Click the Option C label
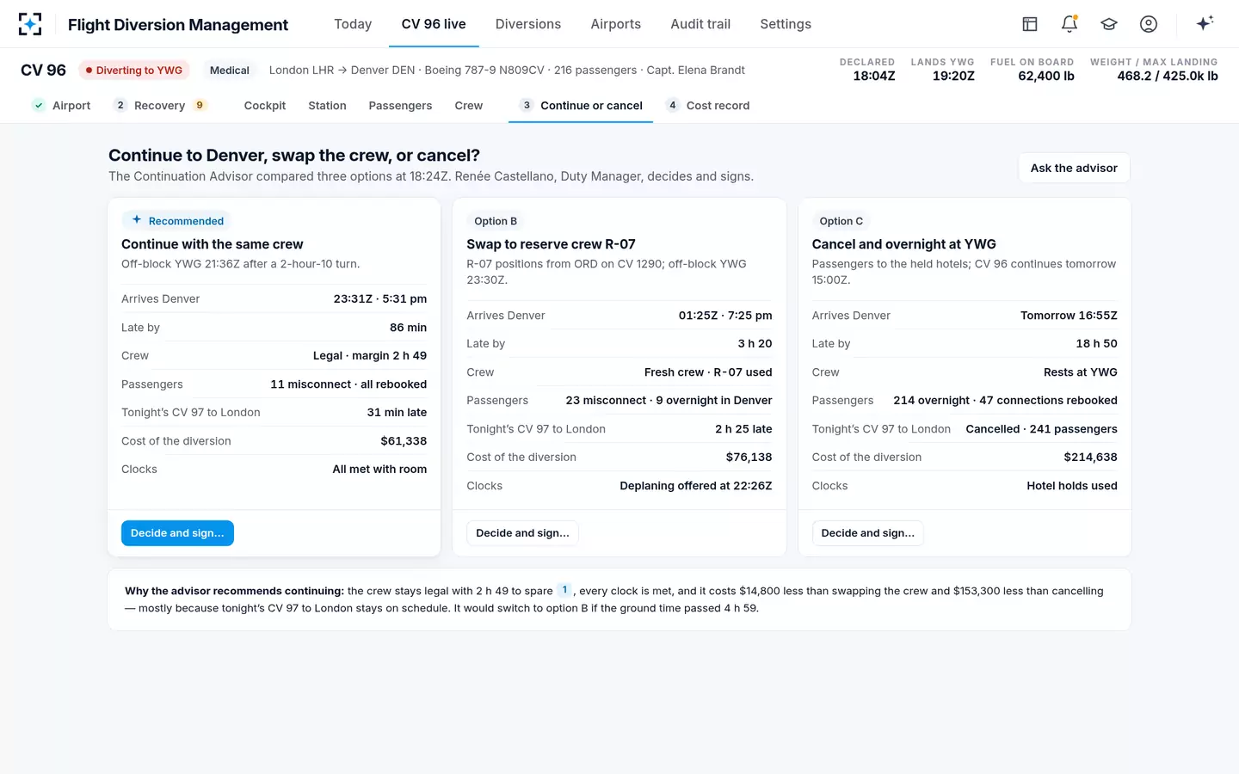Image resolution: width=1239 pixels, height=774 pixels. [841, 221]
